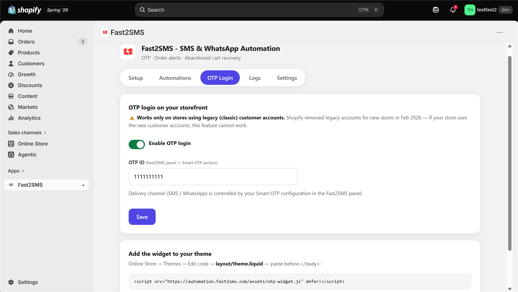
Task: Click the otp-widget script code snippet
Action: click(x=300, y=282)
